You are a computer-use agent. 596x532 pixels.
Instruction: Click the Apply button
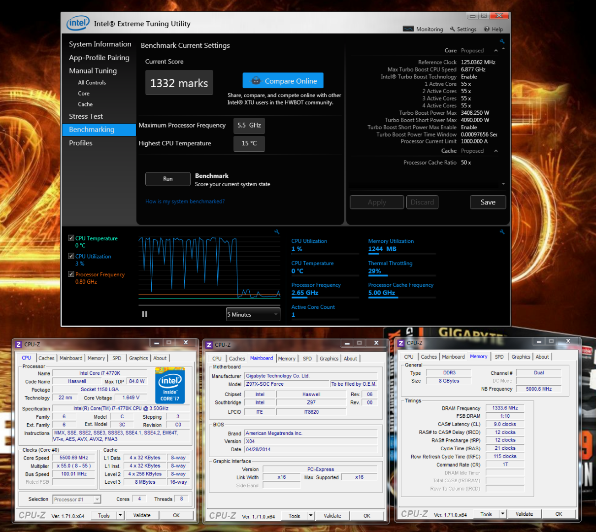point(377,202)
